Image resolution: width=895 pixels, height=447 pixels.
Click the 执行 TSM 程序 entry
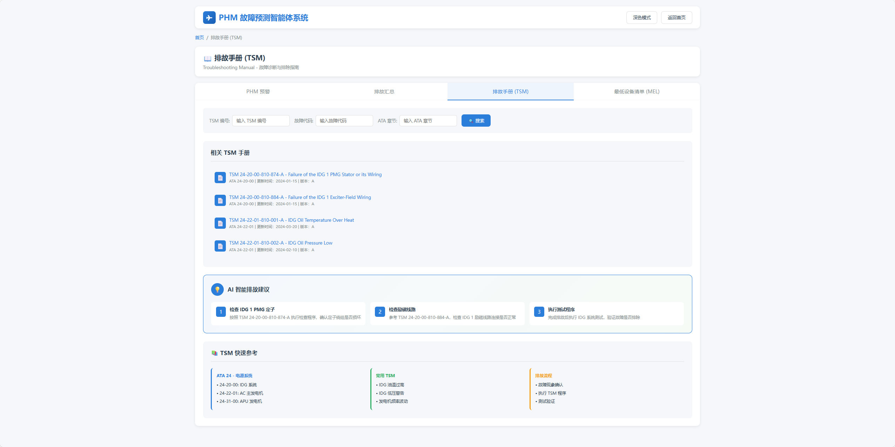(551, 393)
